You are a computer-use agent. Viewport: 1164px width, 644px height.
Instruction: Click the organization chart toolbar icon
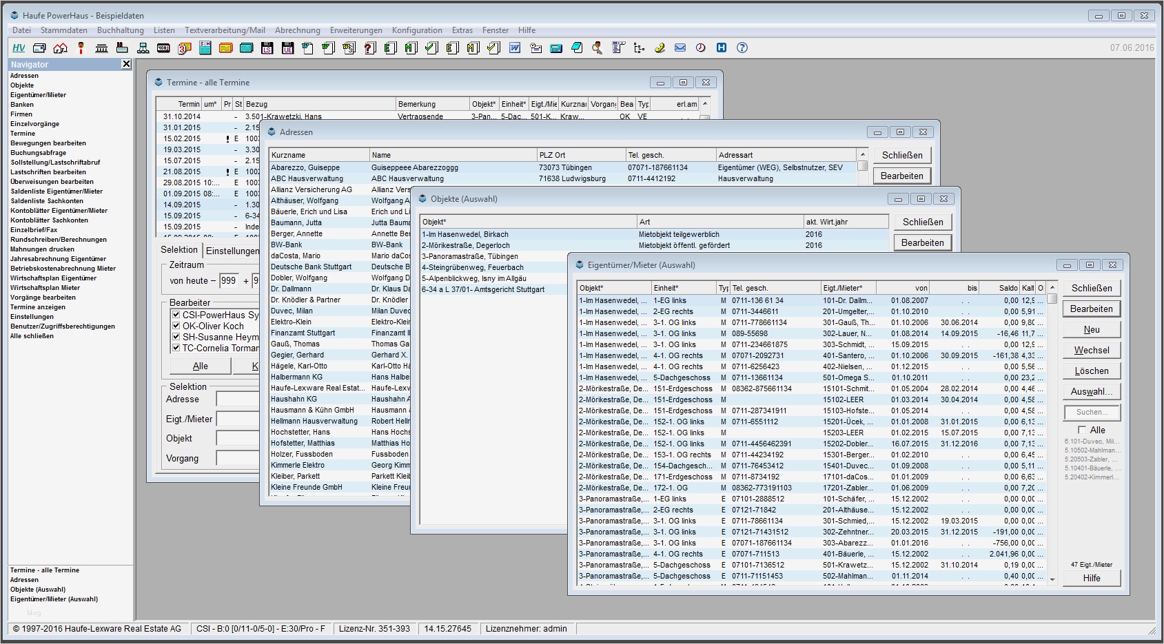(x=143, y=48)
